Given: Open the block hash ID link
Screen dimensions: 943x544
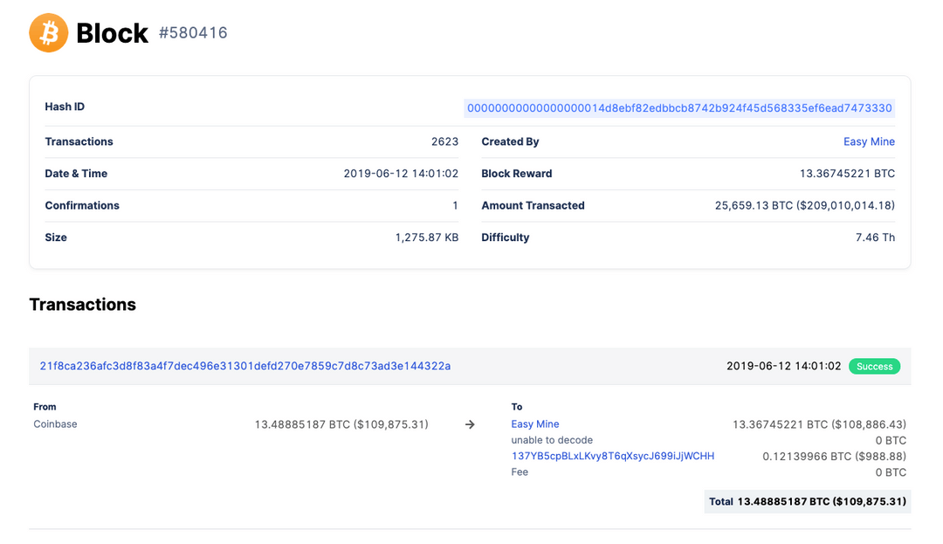Looking at the screenshot, I should 679,107.
